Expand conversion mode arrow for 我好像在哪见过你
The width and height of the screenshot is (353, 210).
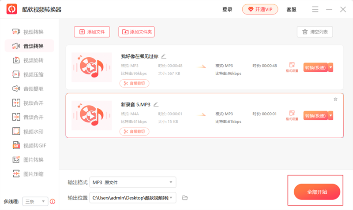(x=330, y=67)
